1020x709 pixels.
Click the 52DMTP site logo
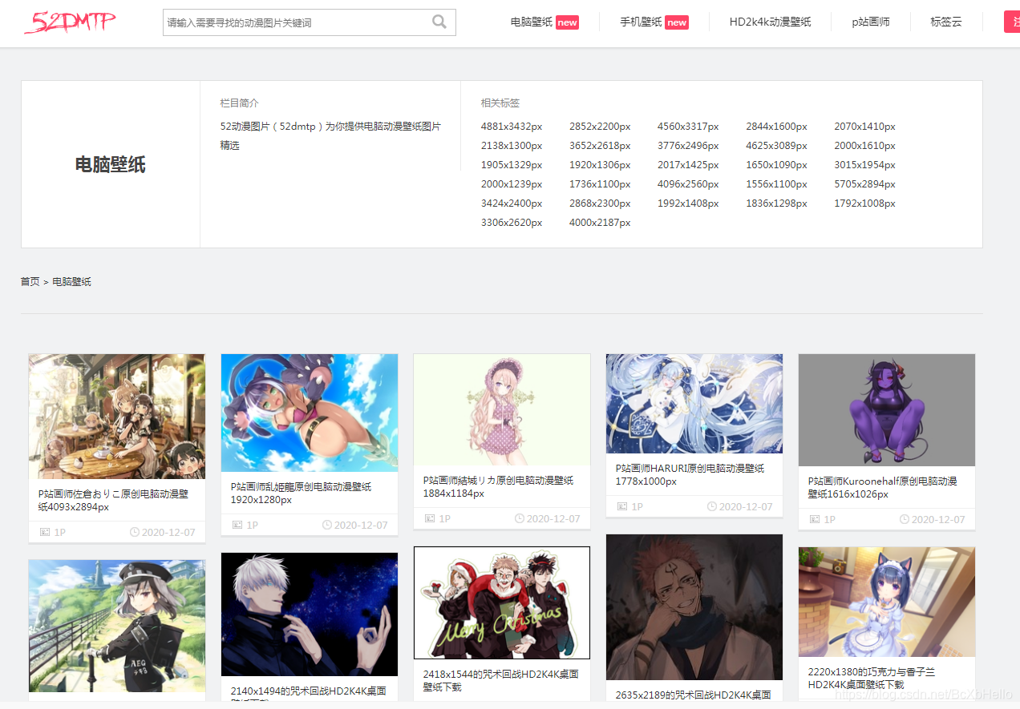(x=70, y=22)
